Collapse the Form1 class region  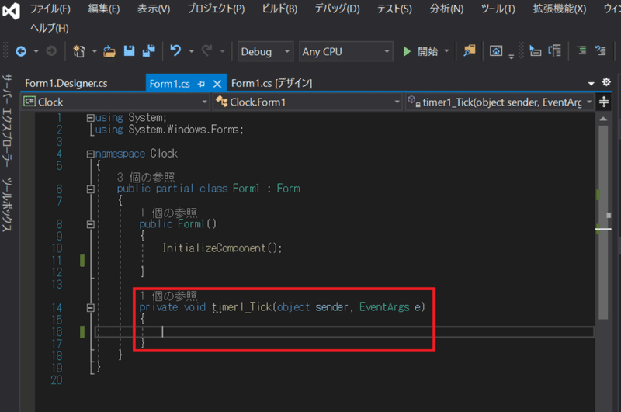pos(90,189)
